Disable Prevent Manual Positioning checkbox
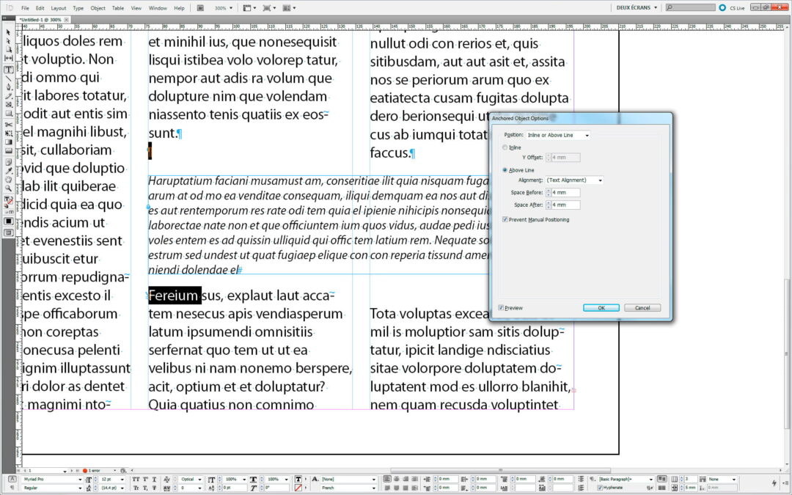 (505, 219)
